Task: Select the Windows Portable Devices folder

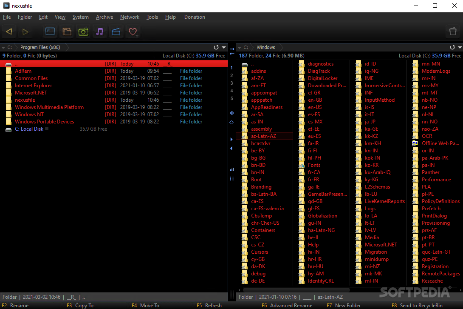Action: 114,122
